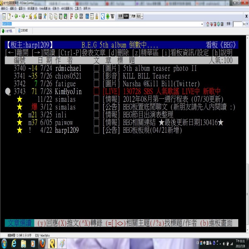Click the first lightning reconnect icon
The width and height of the screenshot is (249, 249).
pyautogui.click(x=30, y=16)
